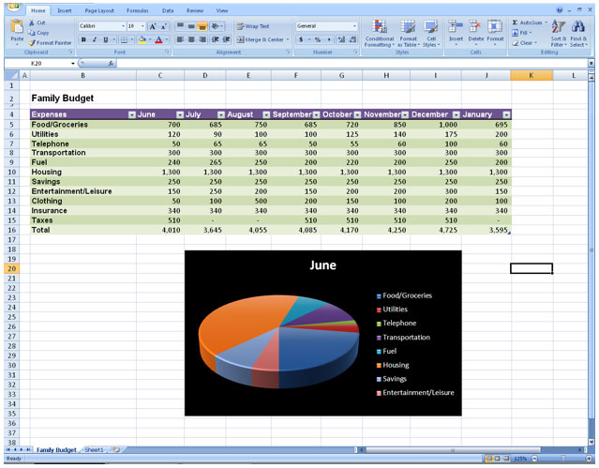
Task: Click the Insert cells icon
Action: tap(455, 32)
